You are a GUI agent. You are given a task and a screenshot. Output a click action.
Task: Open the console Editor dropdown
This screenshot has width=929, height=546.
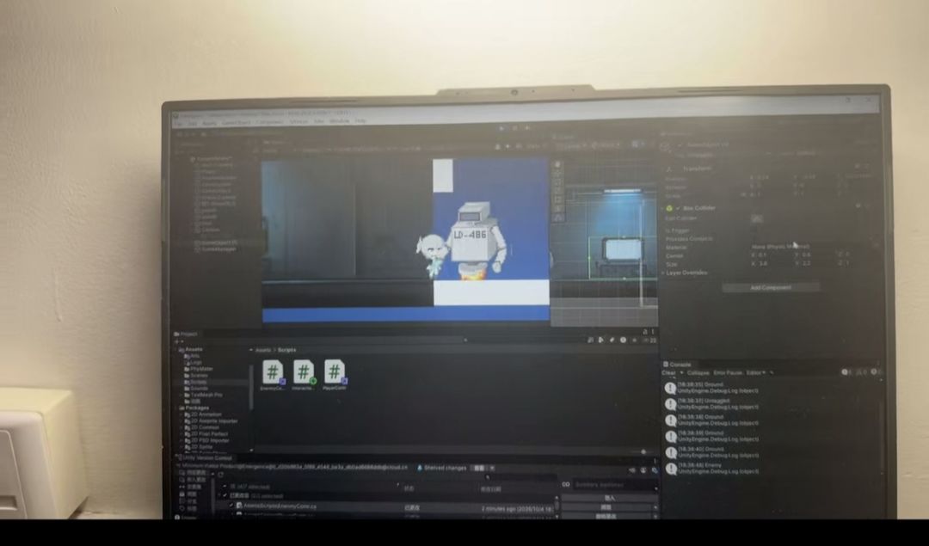tap(755, 373)
